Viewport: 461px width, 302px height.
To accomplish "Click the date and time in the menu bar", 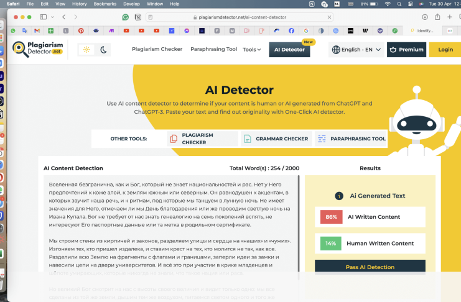I will tap(445, 4).
